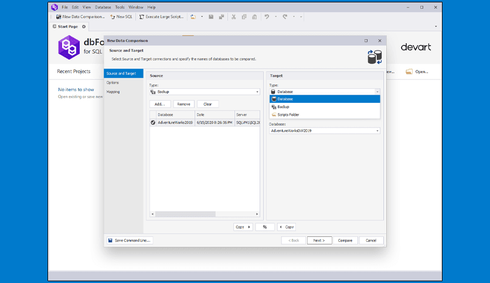
Task: Click Copy target to source button
Action: [x=287, y=227]
